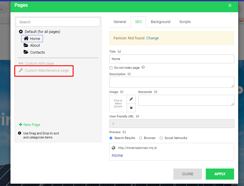Open the About page folder icon

[x=26, y=45]
